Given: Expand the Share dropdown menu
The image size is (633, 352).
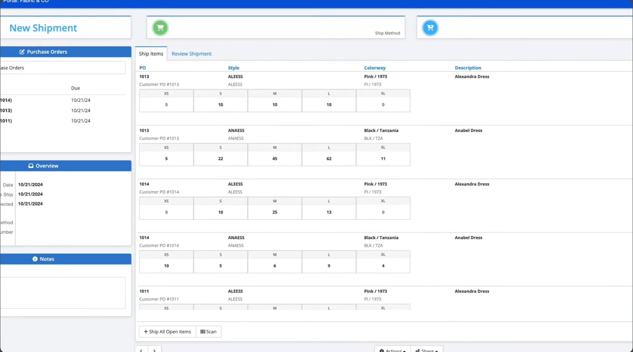Looking at the screenshot, I should click(427, 350).
